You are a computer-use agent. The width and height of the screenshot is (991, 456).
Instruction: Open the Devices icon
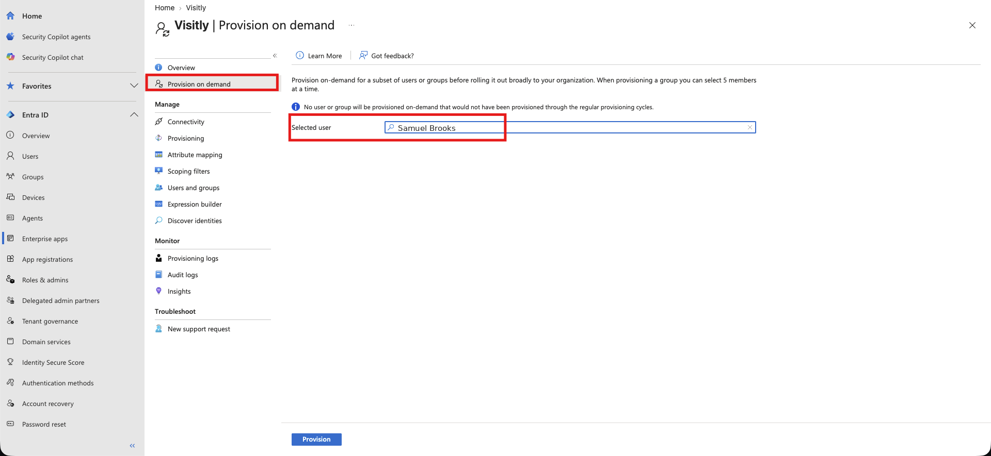(x=10, y=197)
